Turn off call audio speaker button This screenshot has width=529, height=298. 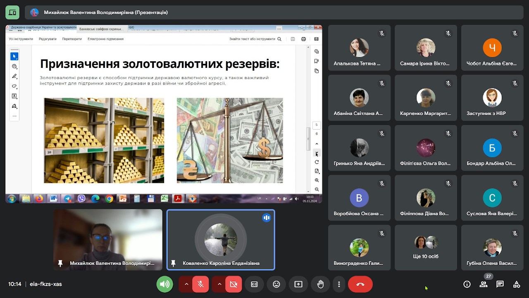pyautogui.click(x=164, y=284)
